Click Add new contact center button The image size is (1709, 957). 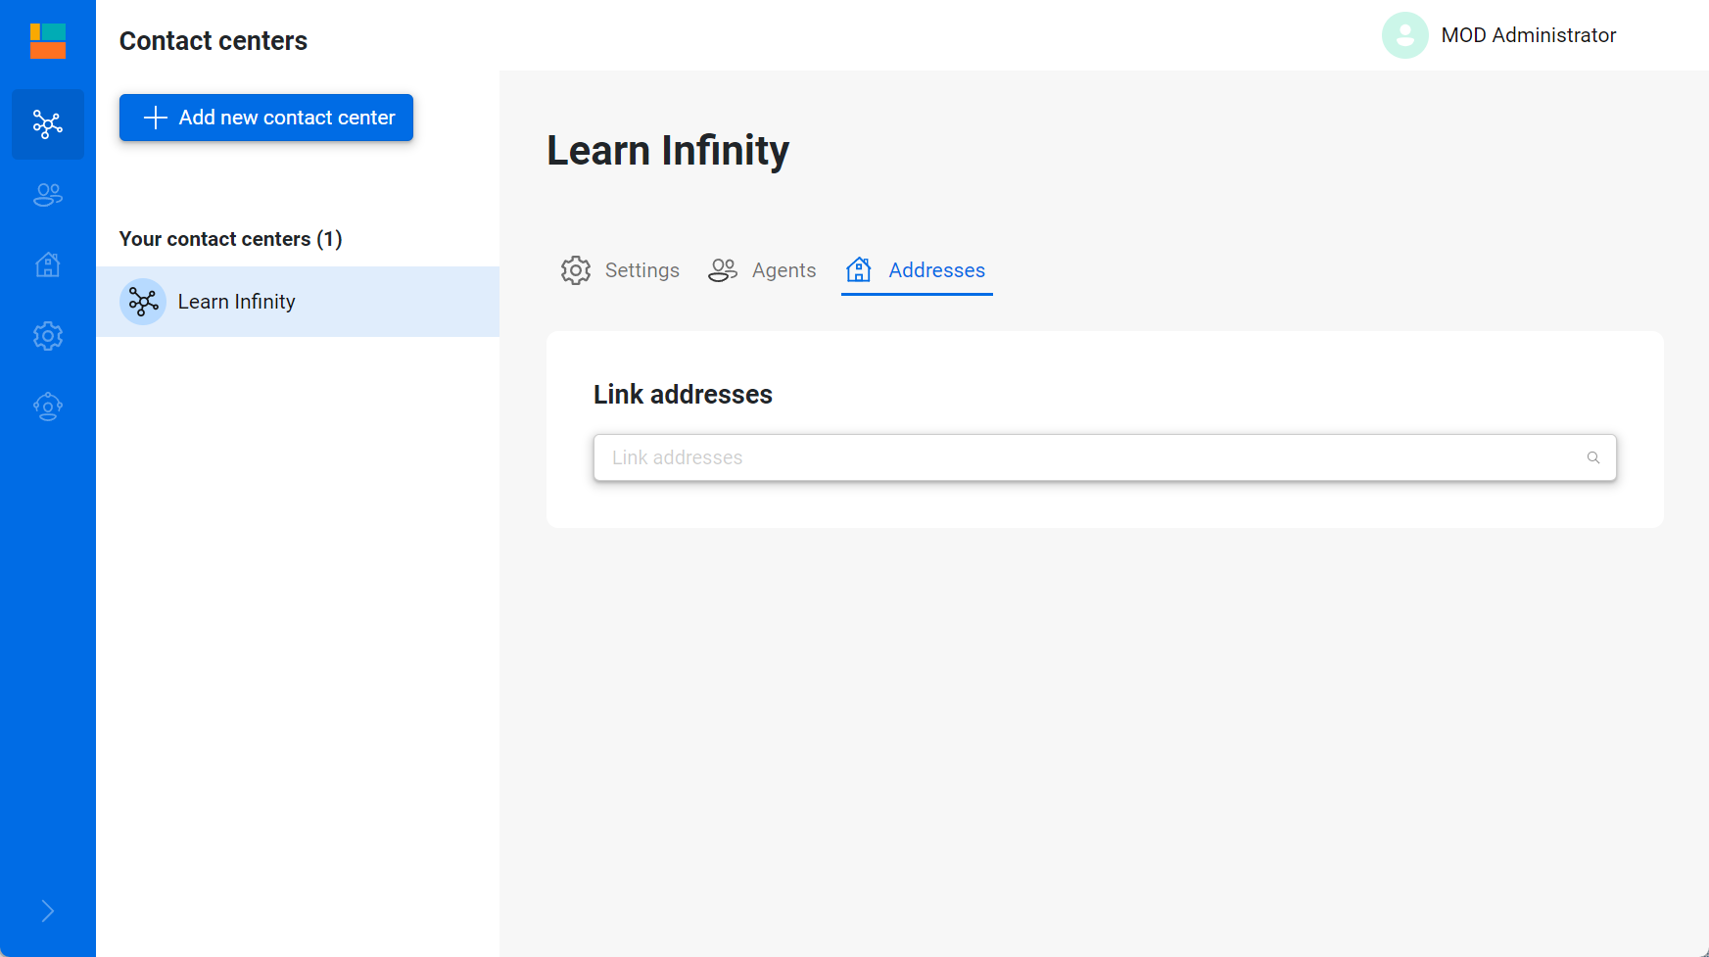[x=266, y=118]
